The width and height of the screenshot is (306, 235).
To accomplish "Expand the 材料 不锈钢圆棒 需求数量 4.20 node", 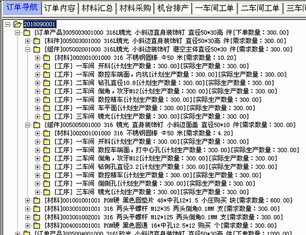I will [38, 134].
